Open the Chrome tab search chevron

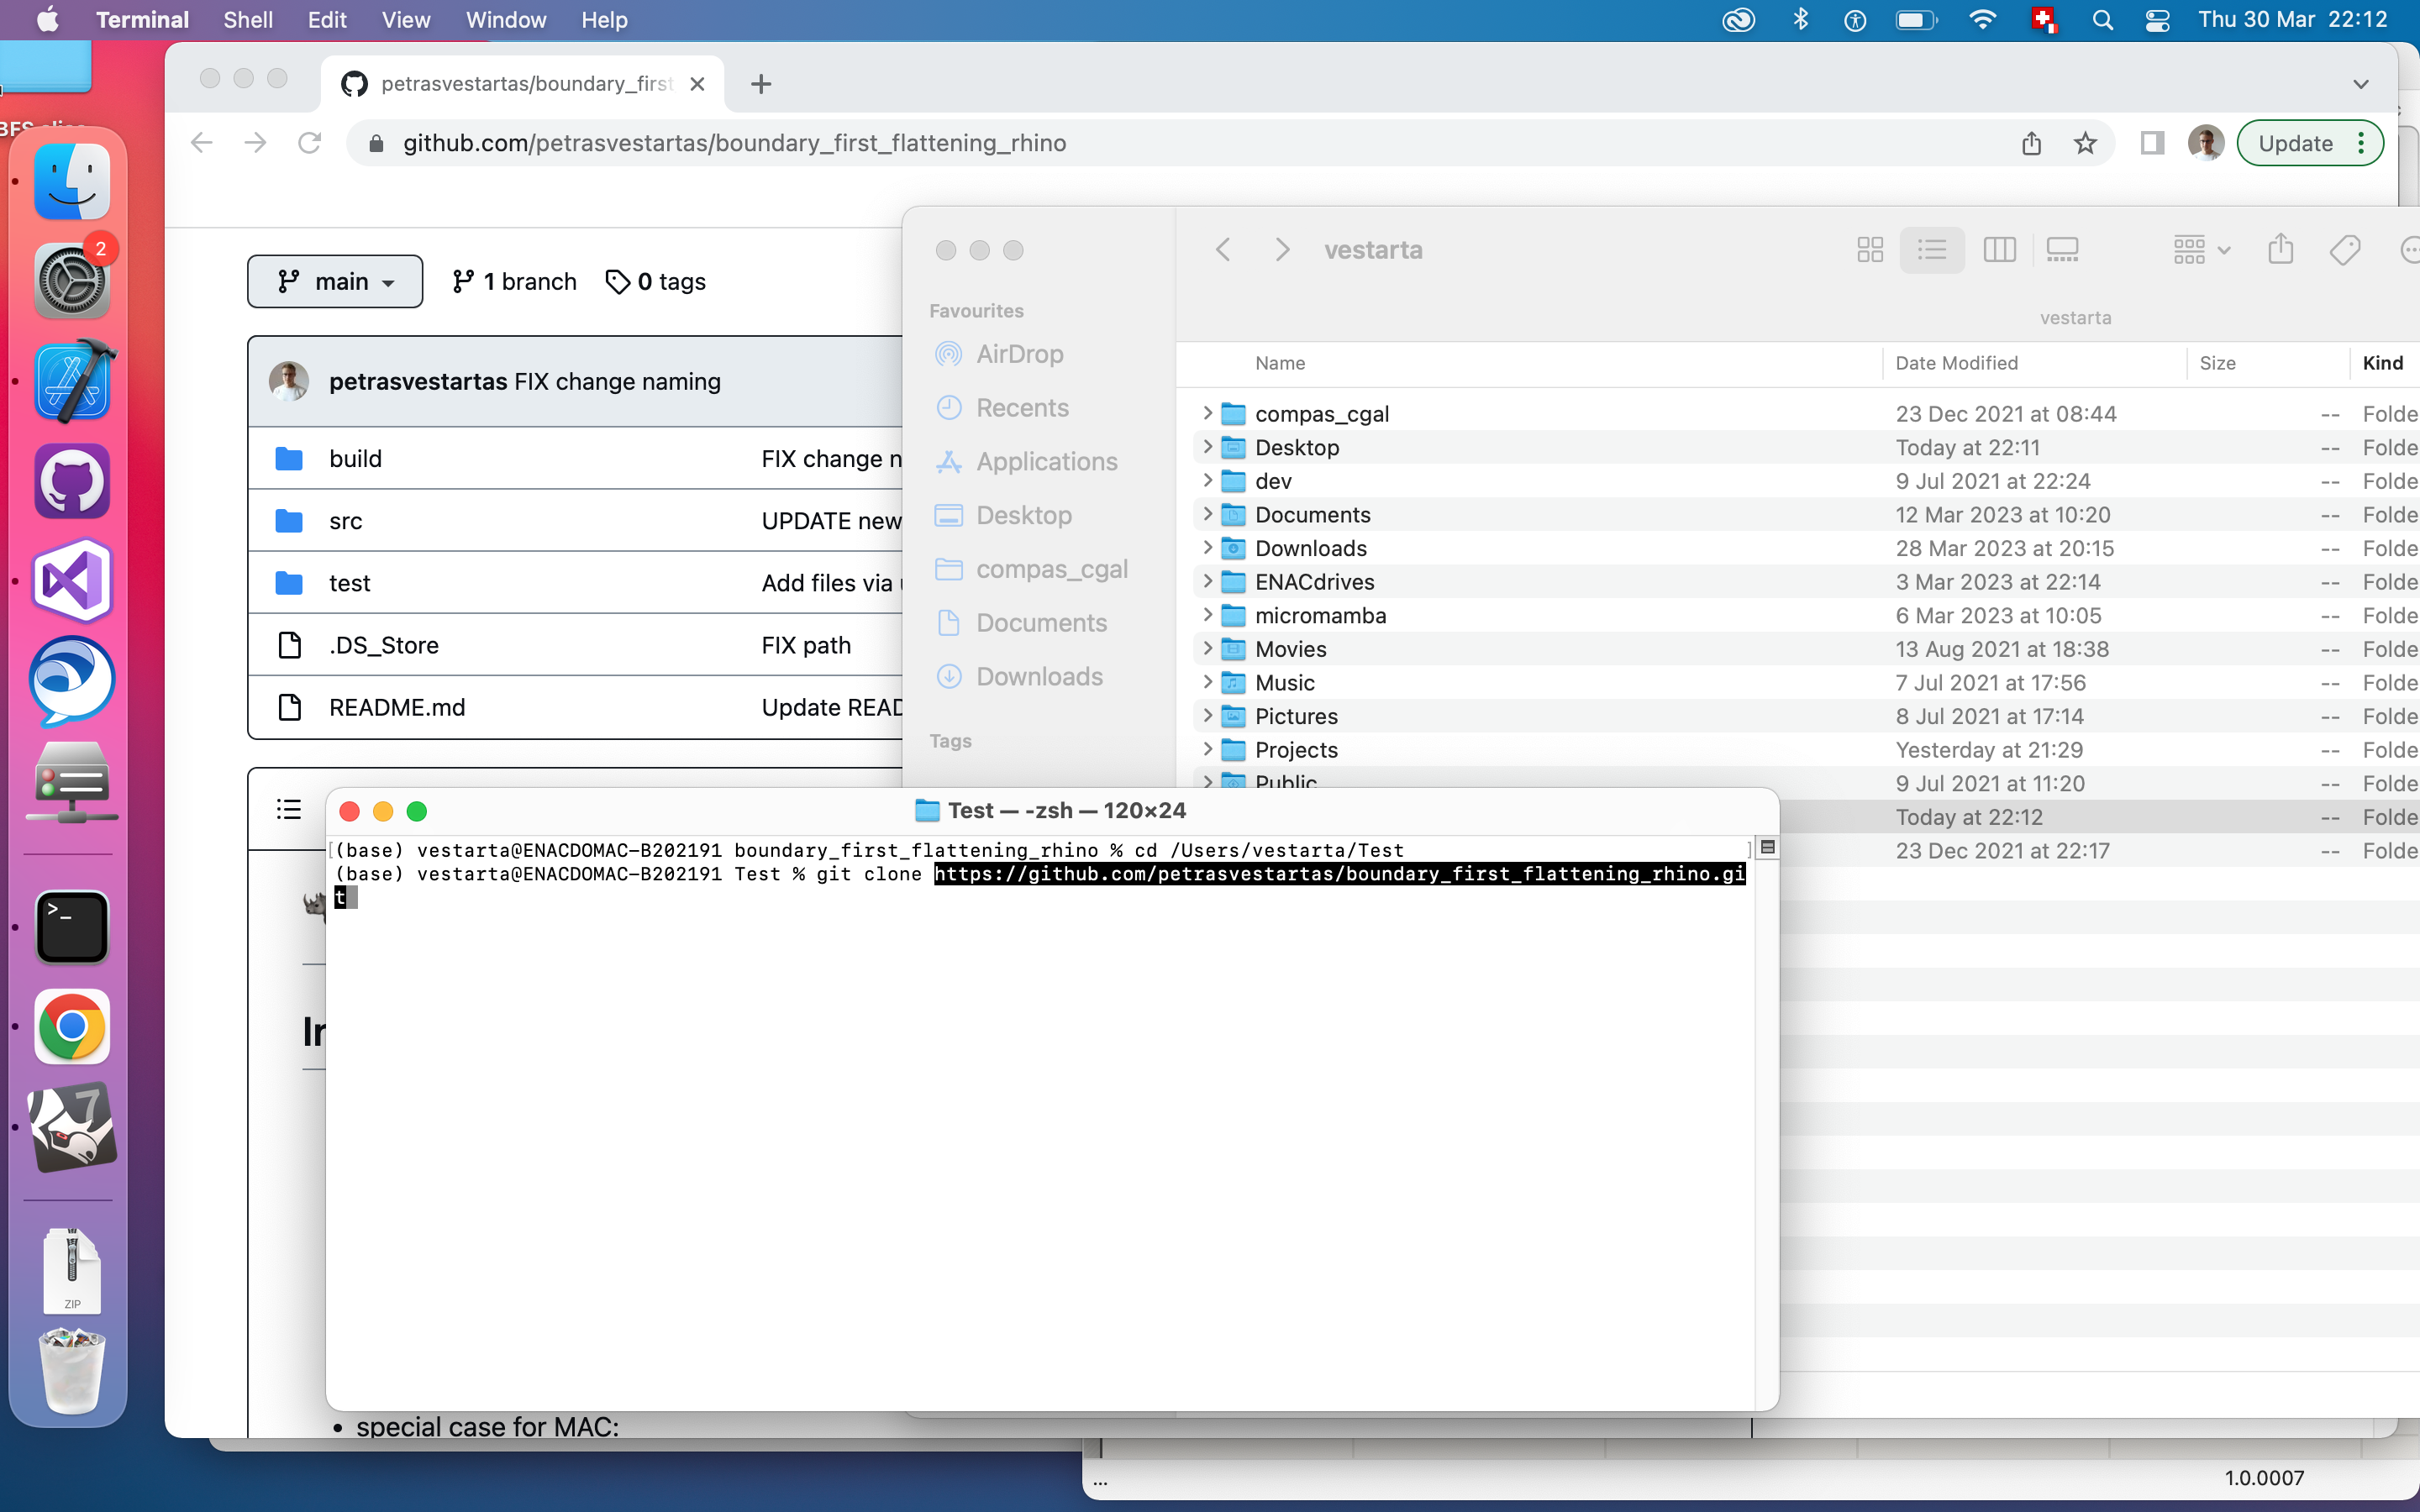coord(2361,84)
